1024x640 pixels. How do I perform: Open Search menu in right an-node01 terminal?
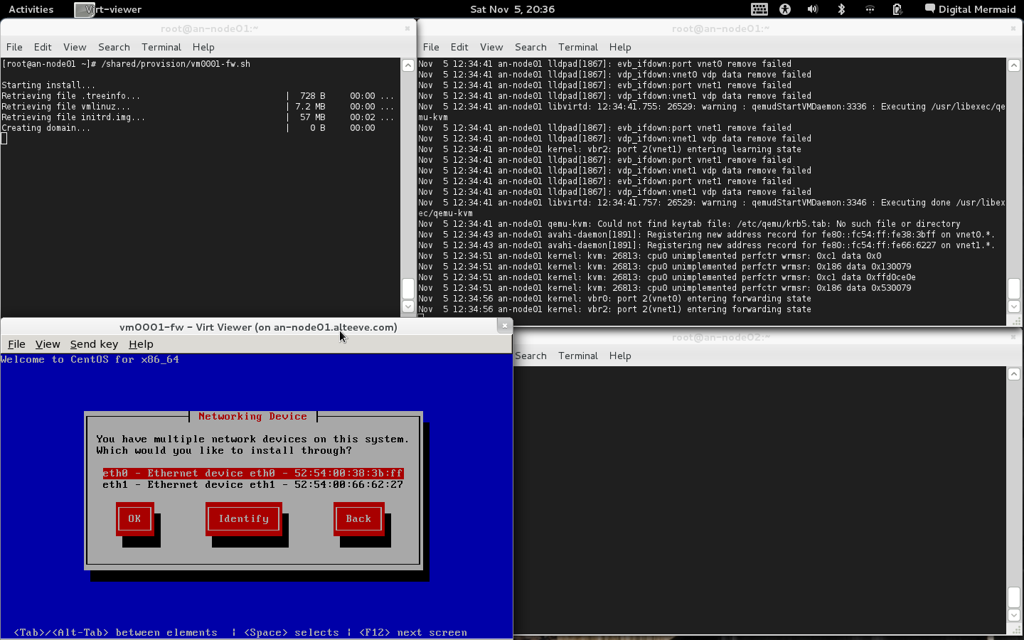coord(530,47)
